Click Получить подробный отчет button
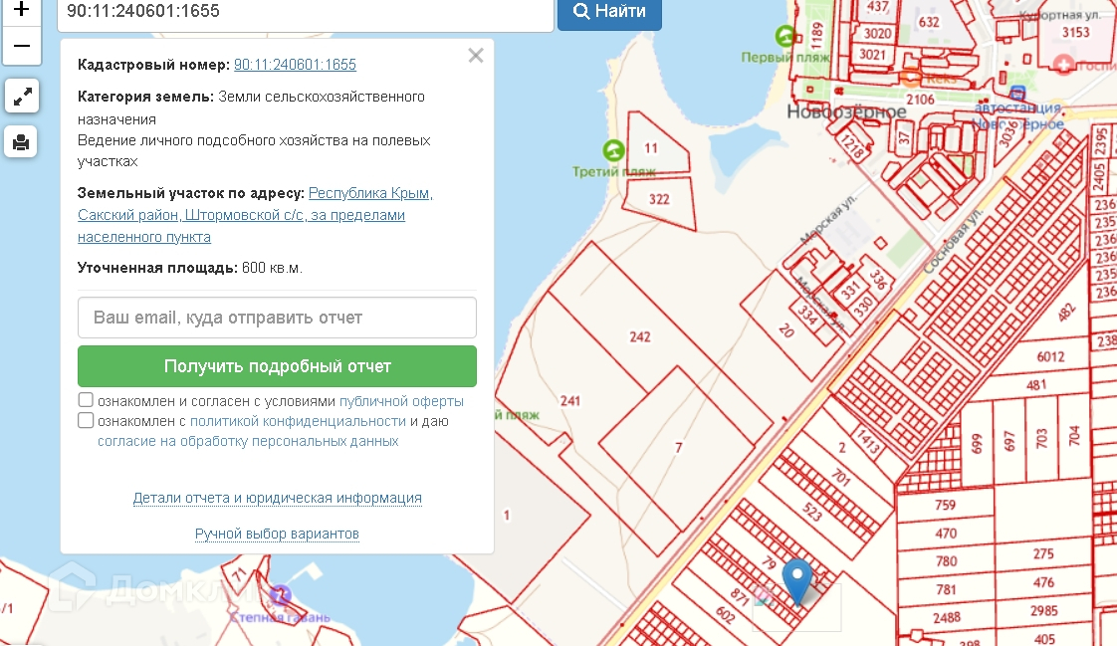The height and width of the screenshot is (646, 1117). [x=277, y=366]
